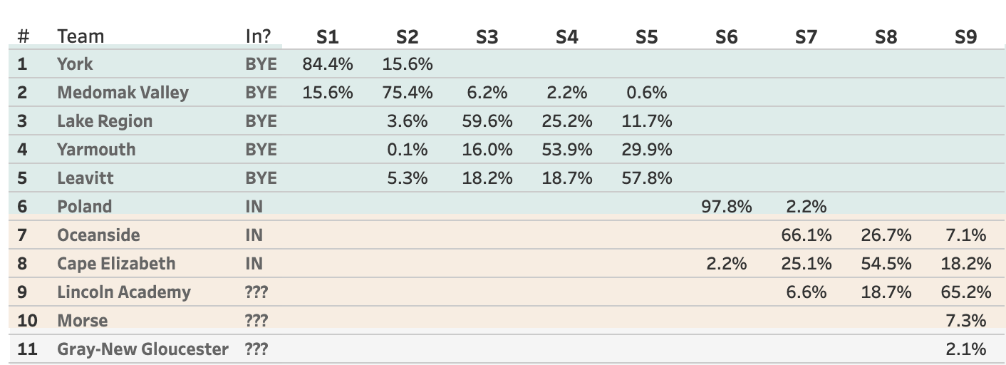Image resolution: width=1006 pixels, height=365 pixels.
Task: Select Leavitt's 57.8% S5 cell
Action: coord(646,178)
